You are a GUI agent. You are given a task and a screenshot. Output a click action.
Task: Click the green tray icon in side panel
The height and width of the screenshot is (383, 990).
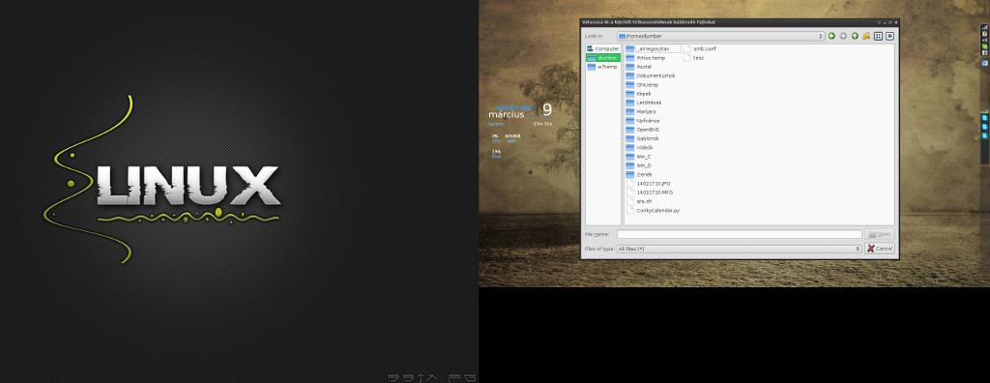click(x=984, y=46)
